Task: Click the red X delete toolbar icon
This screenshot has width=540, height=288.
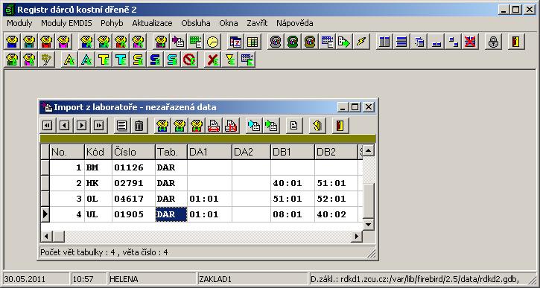Action: (x=212, y=60)
